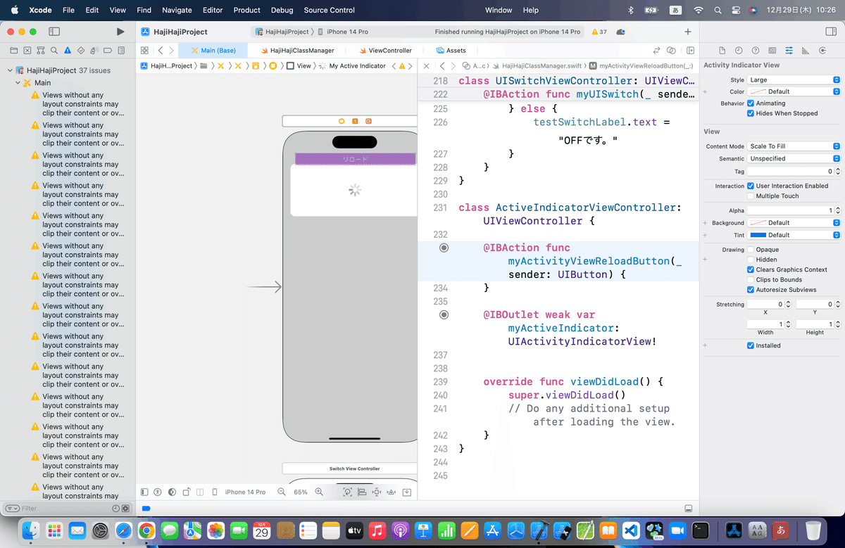
Task: Enable the Multiple Touch checkbox
Action: pos(751,196)
